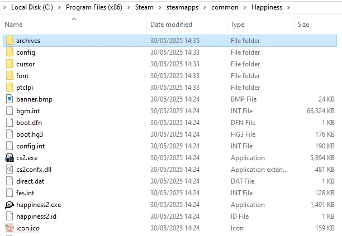
Task: Select the config folder icon
Action: (9, 52)
